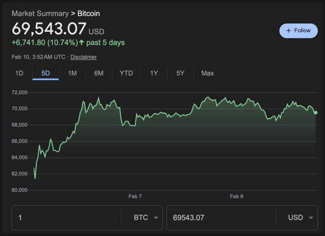Screen dimensions: 325x236
Task: Expand the BTC currency dropdown arrow
Action: [x=156, y=218]
